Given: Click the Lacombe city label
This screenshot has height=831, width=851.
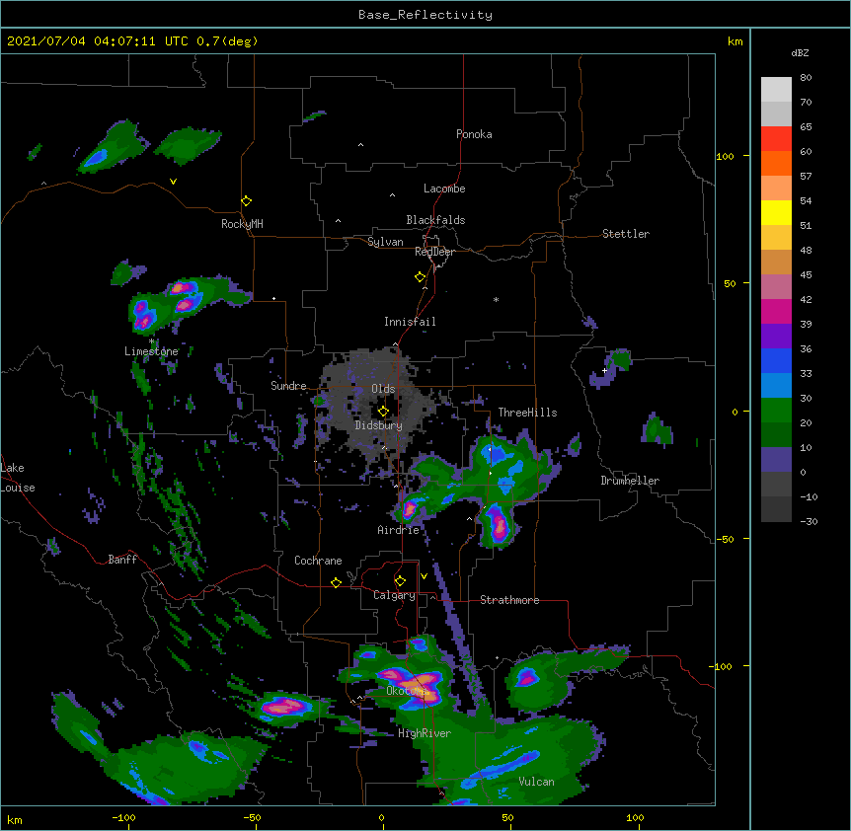Looking at the screenshot, I should tap(444, 189).
